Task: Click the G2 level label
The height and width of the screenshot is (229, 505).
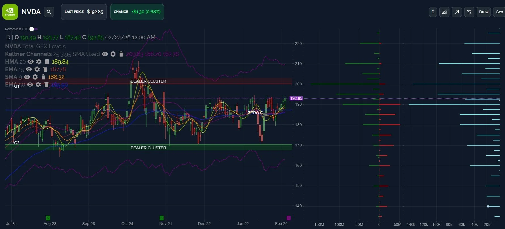Action: tap(17, 143)
